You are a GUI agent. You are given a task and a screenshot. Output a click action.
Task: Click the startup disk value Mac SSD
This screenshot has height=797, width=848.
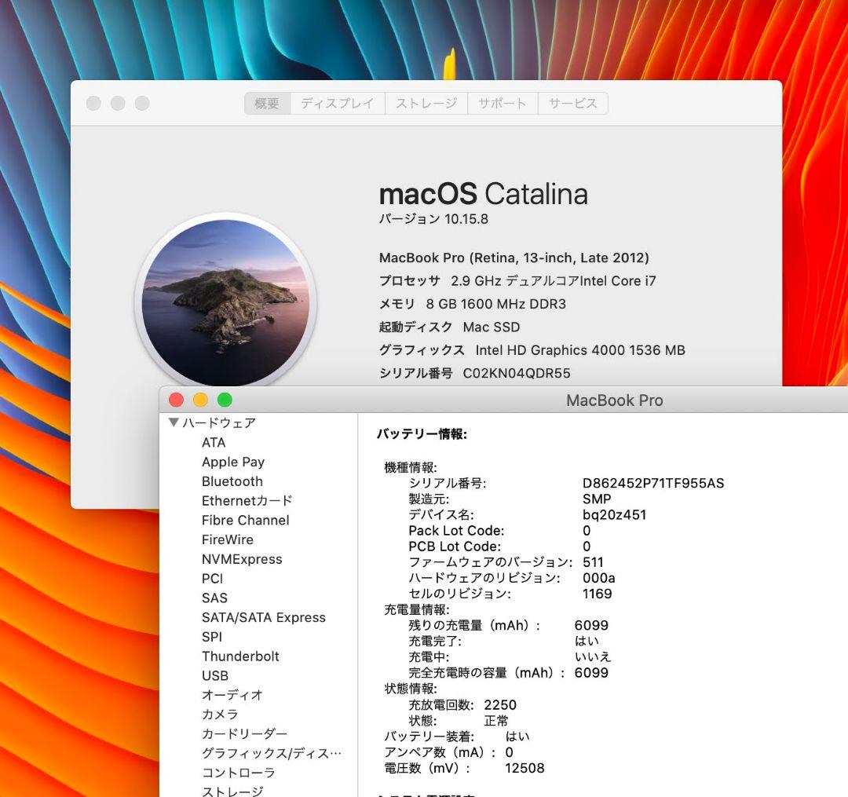pyautogui.click(x=492, y=327)
